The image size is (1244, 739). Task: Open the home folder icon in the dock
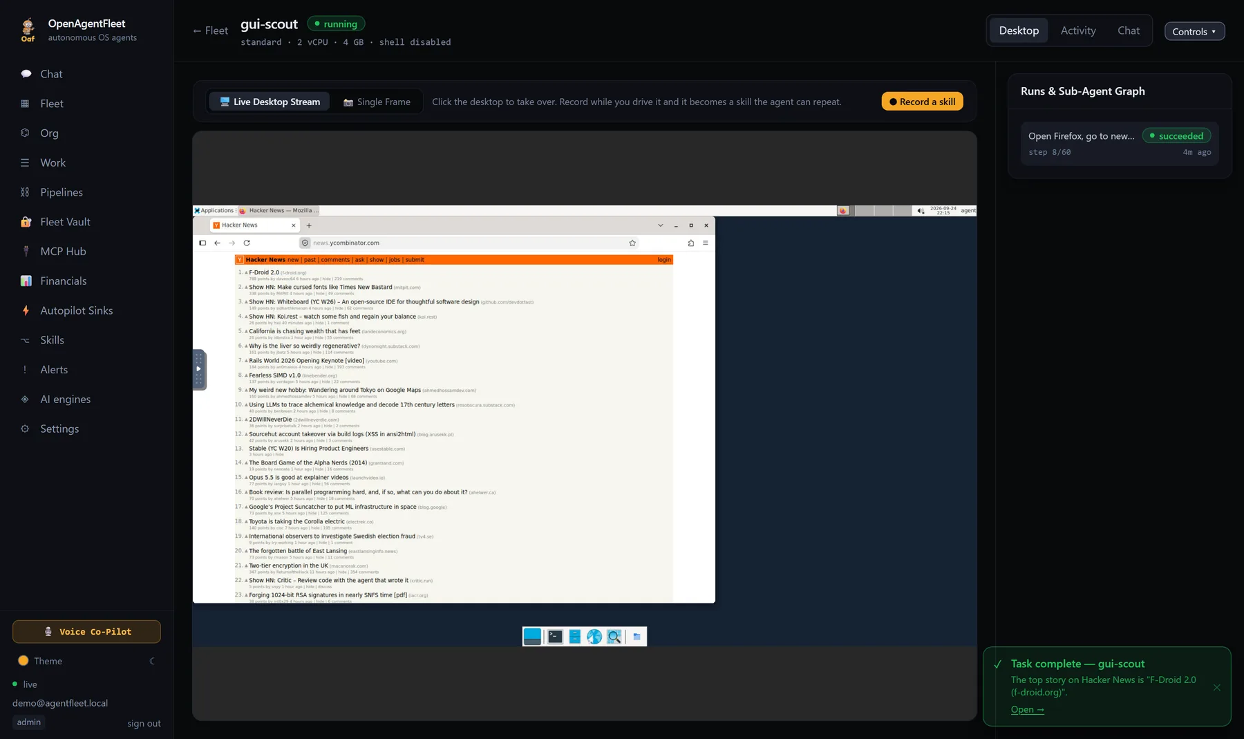637,637
